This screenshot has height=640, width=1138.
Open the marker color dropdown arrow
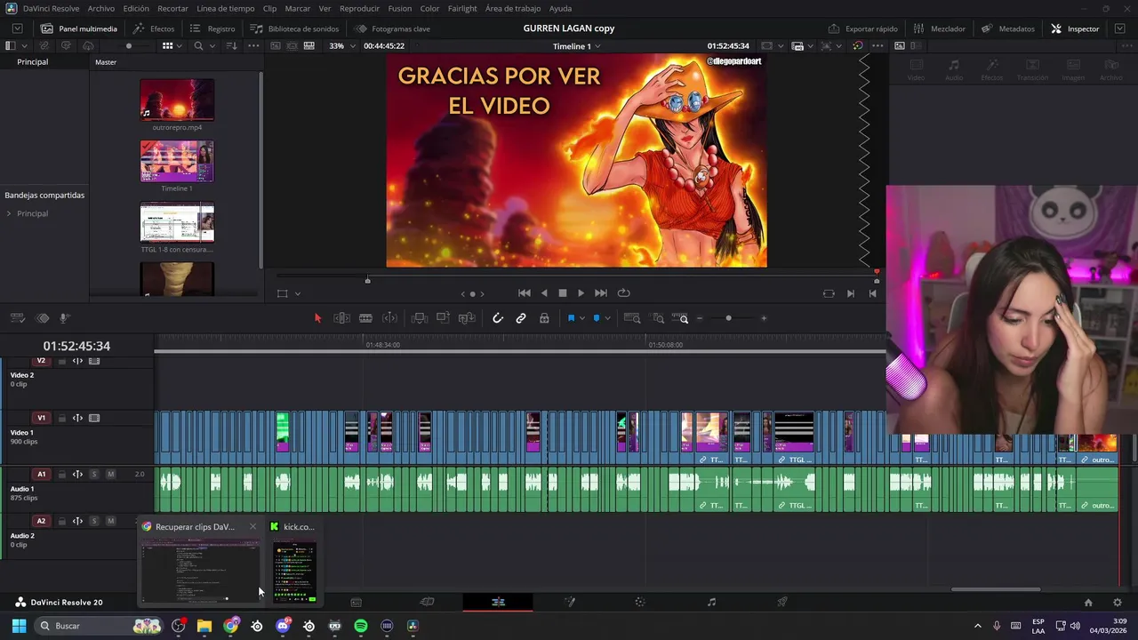click(x=607, y=318)
